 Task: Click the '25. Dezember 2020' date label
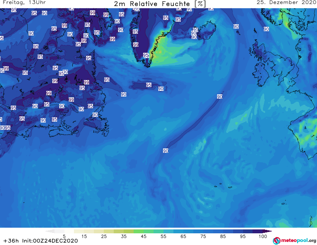(286, 3)
